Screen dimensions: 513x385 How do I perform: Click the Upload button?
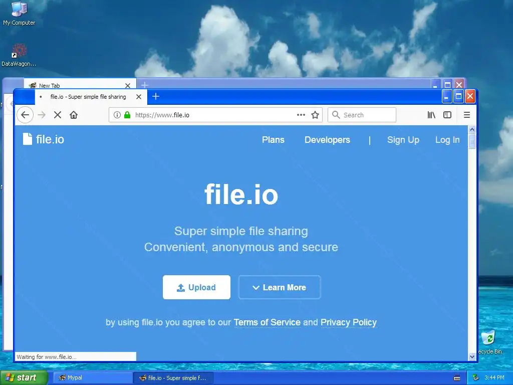pyautogui.click(x=196, y=287)
